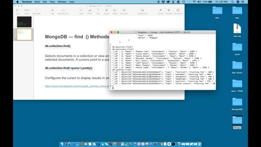Select the second slide thumbnail
The image size is (261, 147).
coord(24,35)
